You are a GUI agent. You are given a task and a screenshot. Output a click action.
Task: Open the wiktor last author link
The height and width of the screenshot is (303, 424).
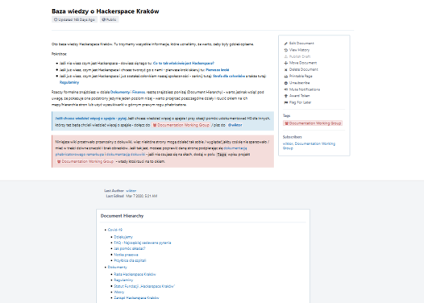tap(131, 191)
